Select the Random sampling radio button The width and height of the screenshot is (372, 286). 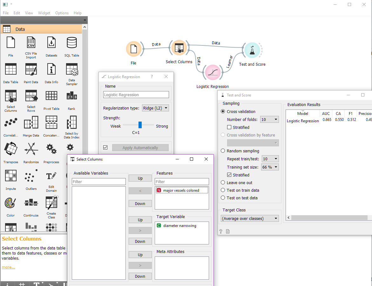pos(223,151)
